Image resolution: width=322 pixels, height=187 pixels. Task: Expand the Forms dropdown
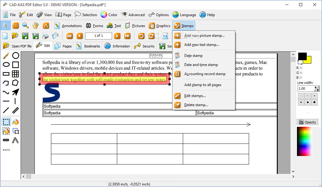(95, 26)
